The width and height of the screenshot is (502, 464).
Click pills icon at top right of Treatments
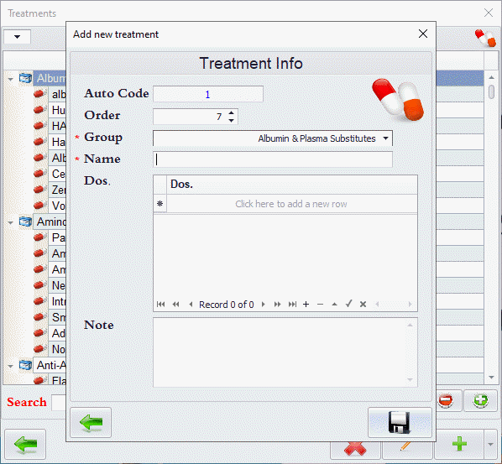(486, 38)
